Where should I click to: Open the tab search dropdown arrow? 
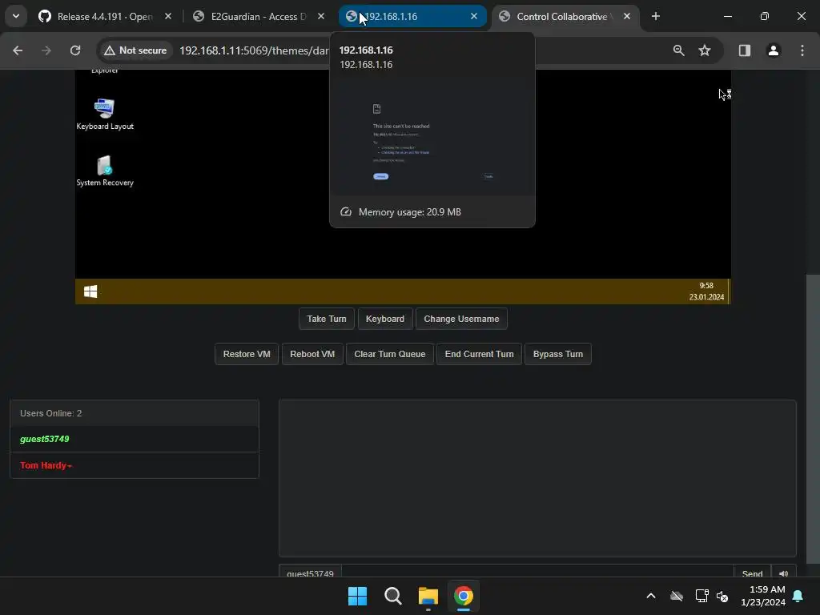(16, 16)
